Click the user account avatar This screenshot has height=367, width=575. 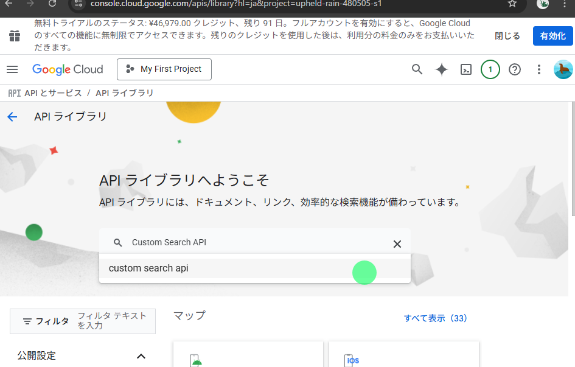(x=563, y=69)
